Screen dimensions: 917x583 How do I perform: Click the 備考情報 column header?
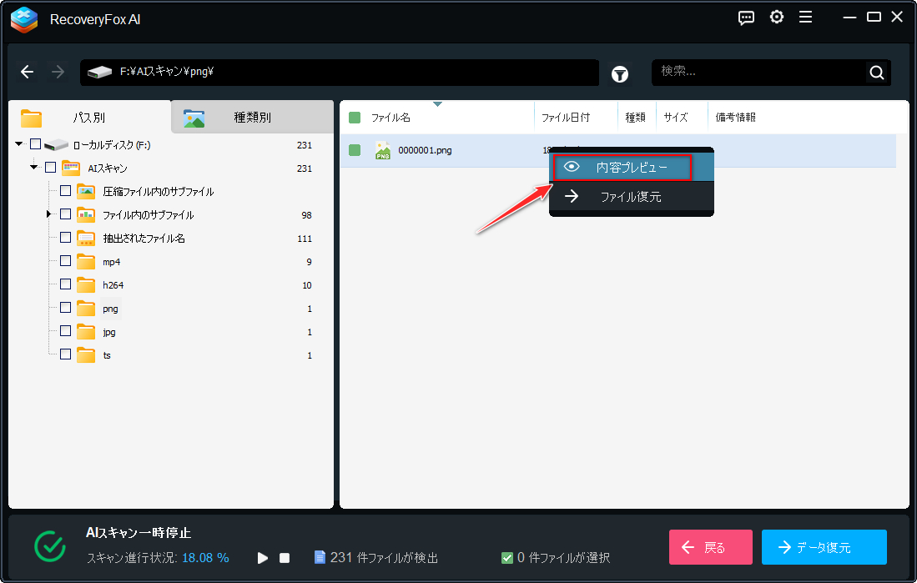tap(736, 118)
